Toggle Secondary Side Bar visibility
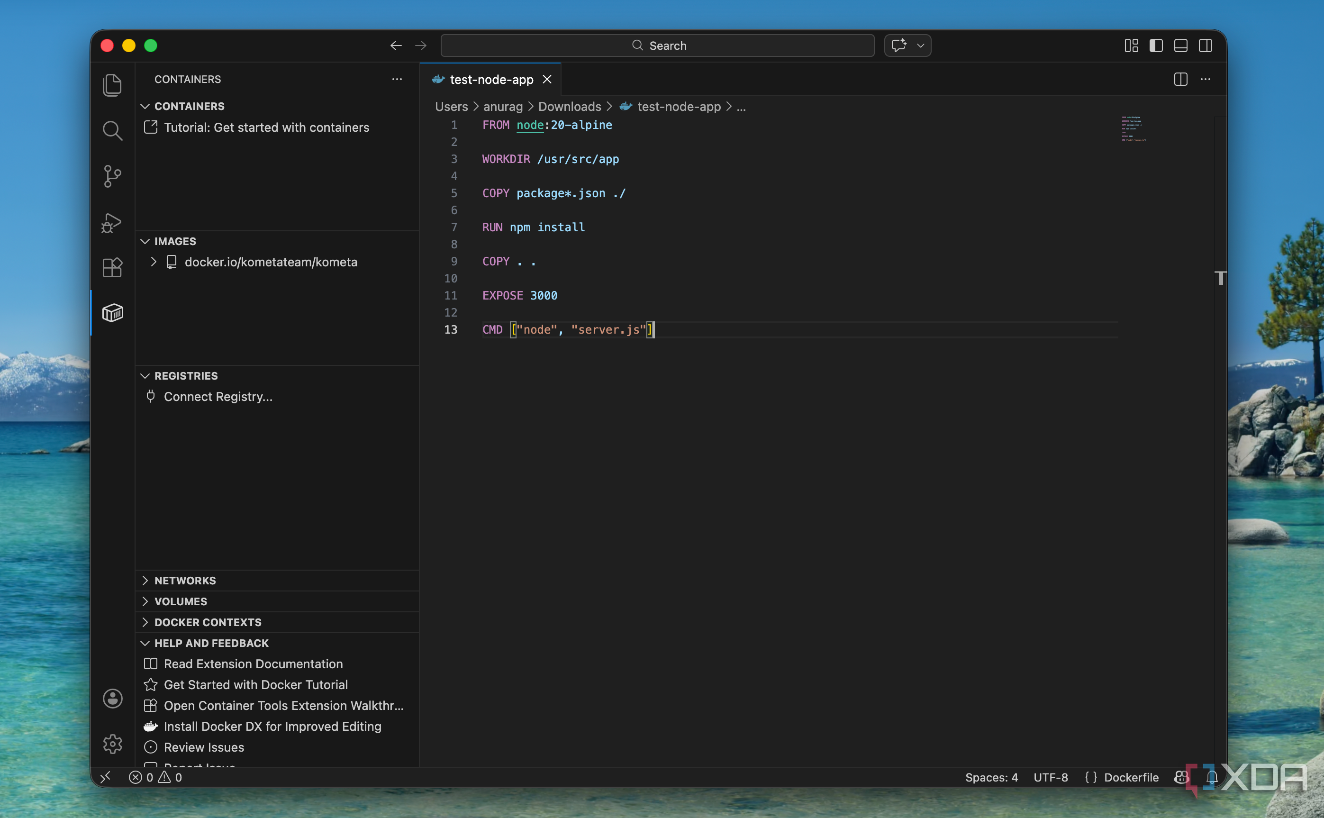This screenshot has height=818, width=1324. point(1205,45)
